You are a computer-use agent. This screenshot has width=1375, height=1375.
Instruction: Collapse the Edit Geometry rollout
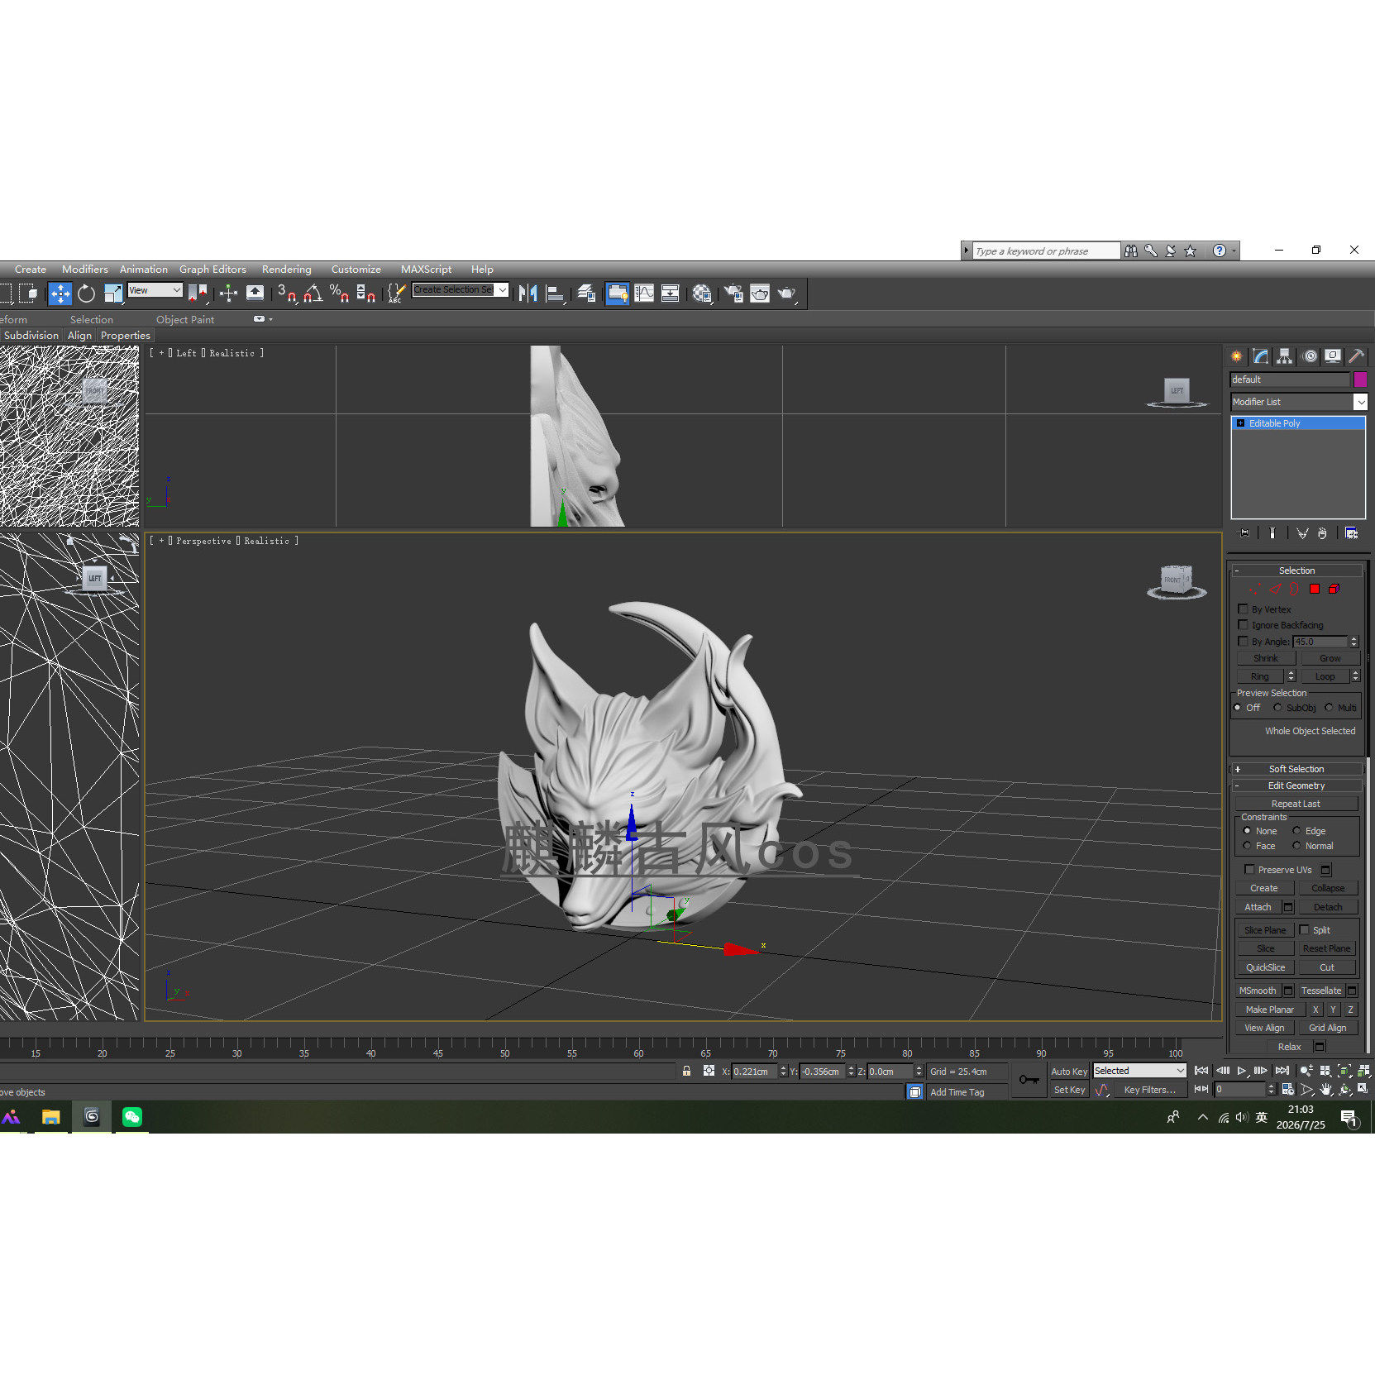coord(1296,785)
